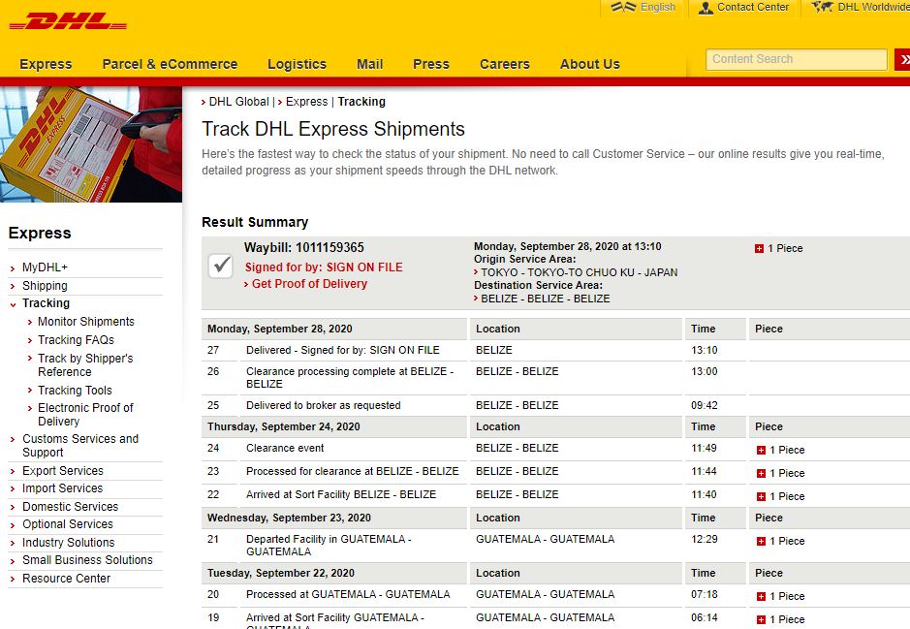Go to DHL Global breadcrumb
Screen dimensions: 910x629
[x=238, y=102]
